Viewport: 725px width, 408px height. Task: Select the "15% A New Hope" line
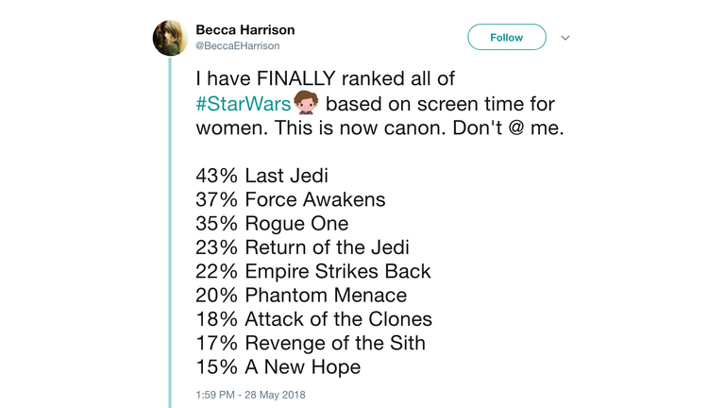tap(278, 367)
